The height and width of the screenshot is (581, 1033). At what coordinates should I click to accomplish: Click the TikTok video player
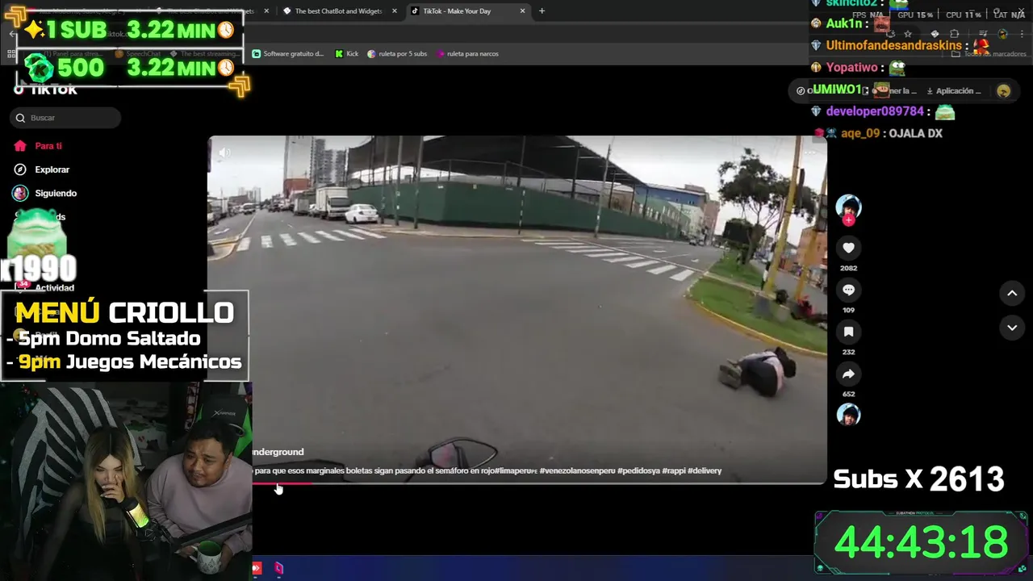pos(516,309)
